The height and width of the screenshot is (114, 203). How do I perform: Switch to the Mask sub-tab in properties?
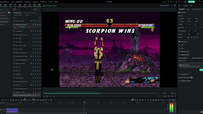(188, 9)
